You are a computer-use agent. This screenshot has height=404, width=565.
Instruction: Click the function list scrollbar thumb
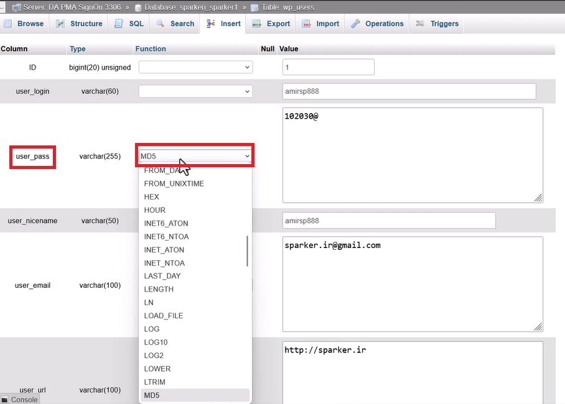pos(248,250)
